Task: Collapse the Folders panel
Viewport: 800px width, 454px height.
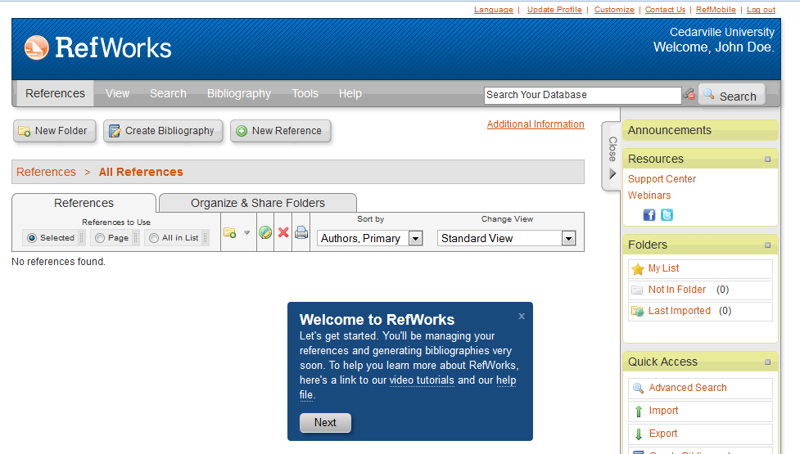Action: (767, 245)
